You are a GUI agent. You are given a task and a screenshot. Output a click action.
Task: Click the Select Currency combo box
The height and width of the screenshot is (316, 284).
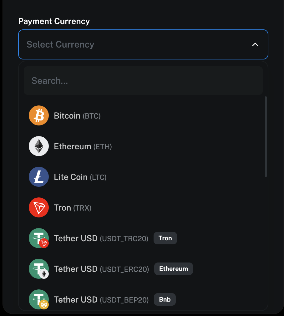143,44
